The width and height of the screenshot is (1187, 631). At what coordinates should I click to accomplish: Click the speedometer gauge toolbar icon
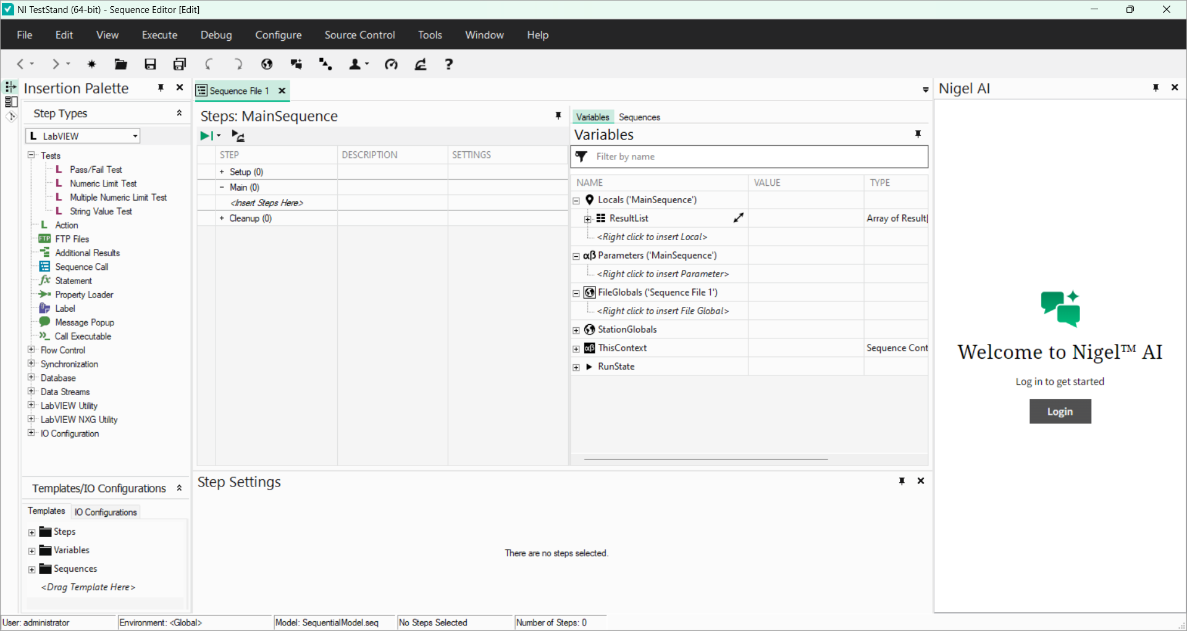(391, 64)
